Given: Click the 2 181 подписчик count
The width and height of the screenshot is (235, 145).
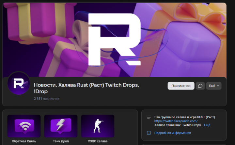Looking at the screenshot, I should (x=46, y=99).
